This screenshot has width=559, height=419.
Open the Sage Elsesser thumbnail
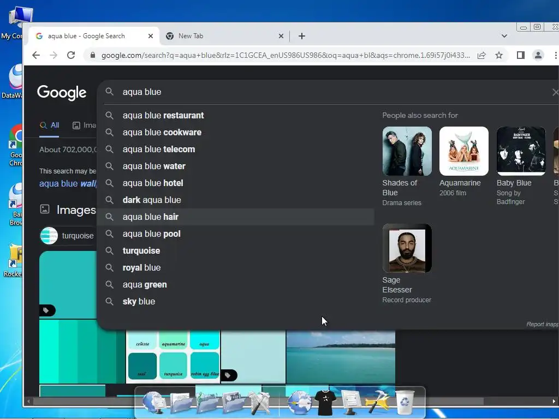(x=407, y=248)
